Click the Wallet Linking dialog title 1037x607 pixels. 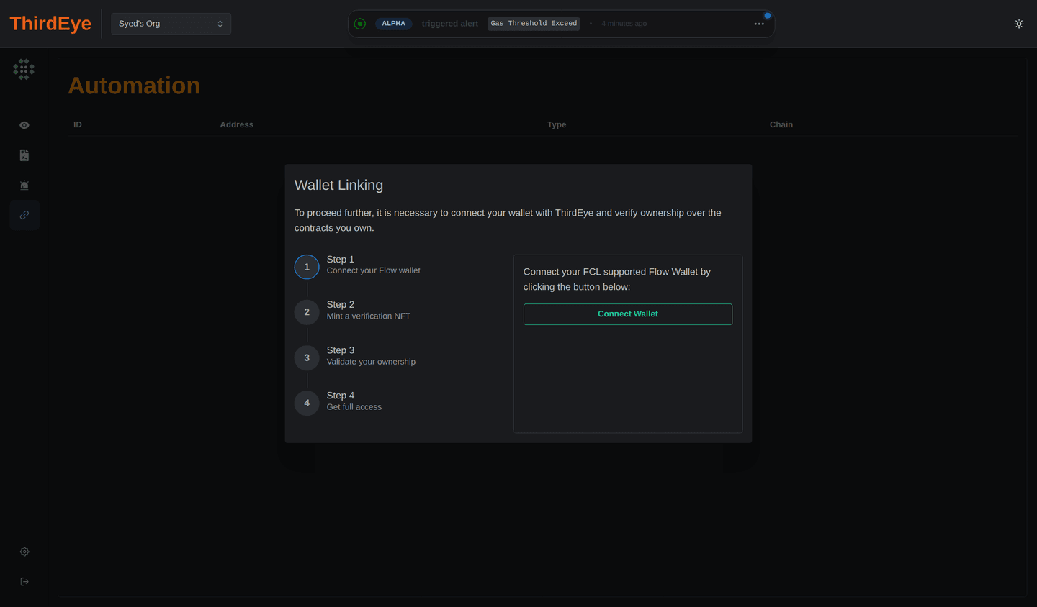pos(338,185)
